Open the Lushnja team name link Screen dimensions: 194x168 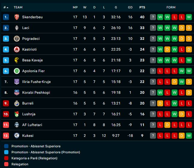pos(29,114)
